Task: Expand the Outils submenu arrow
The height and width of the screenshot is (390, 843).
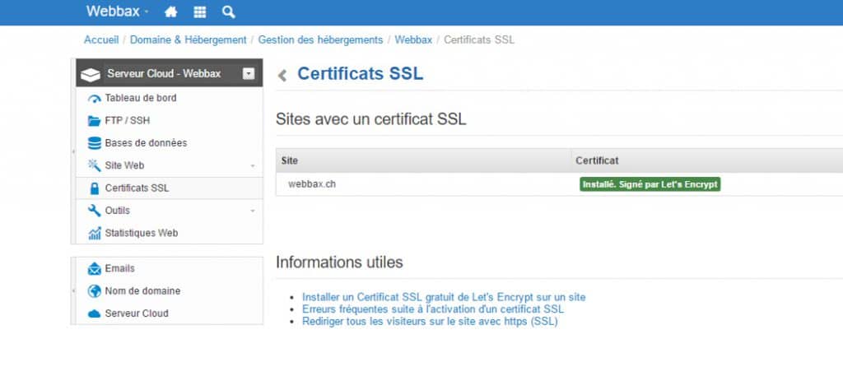Action: click(253, 211)
